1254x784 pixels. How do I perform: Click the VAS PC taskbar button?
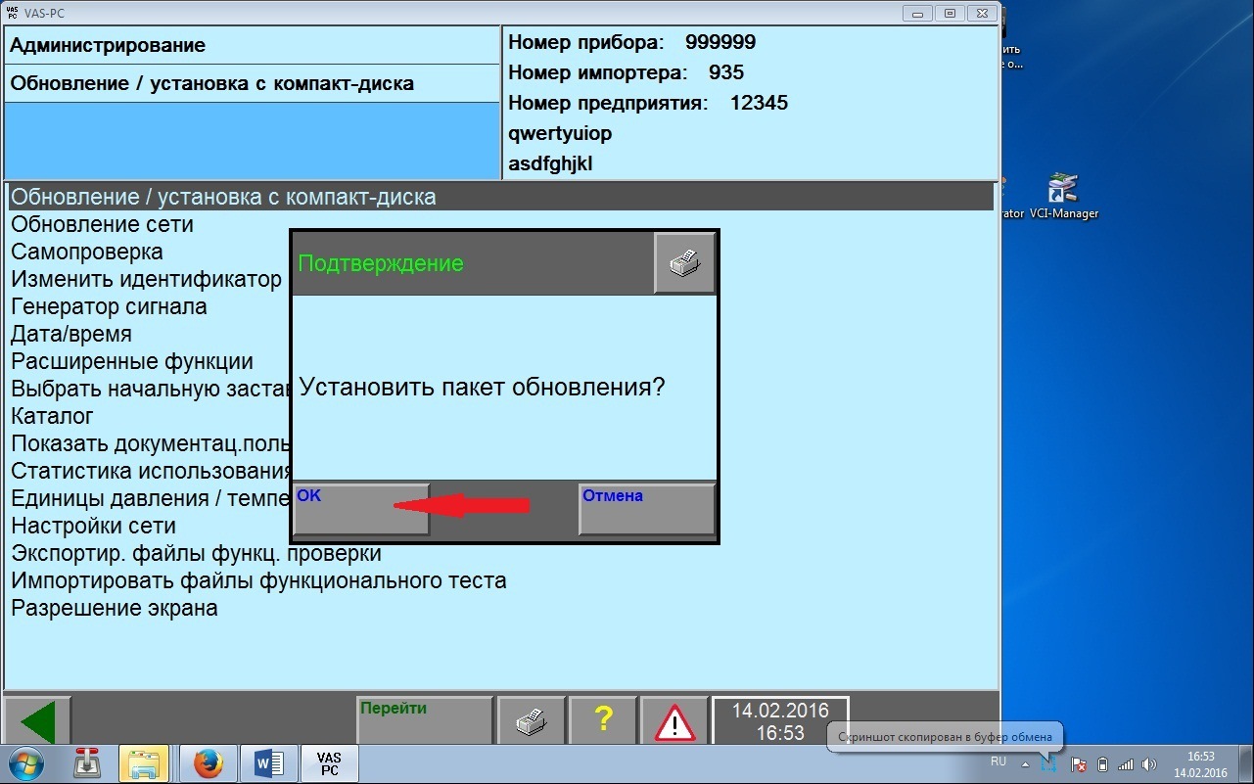point(329,763)
